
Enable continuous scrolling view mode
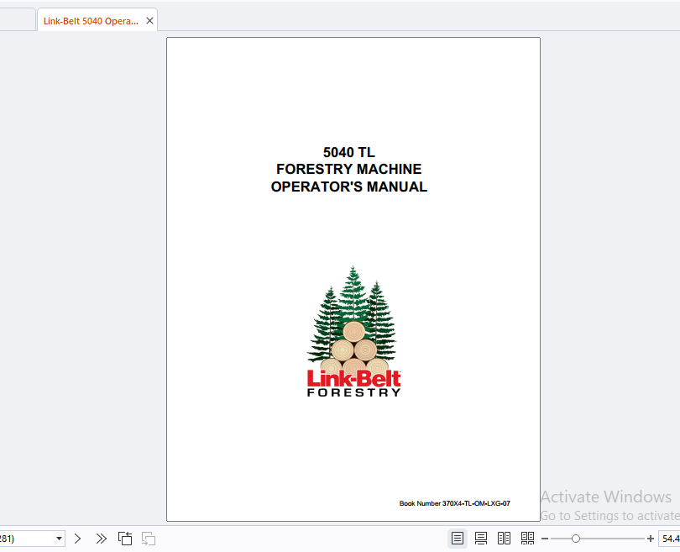click(x=481, y=539)
